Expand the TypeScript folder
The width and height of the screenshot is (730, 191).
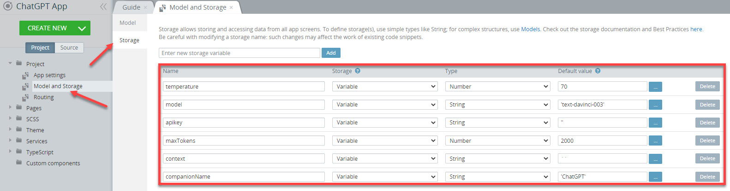click(x=10, y=152)
